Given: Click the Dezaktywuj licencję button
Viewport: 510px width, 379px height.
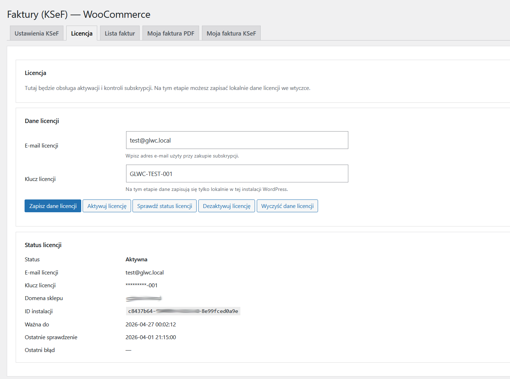Looking at the screenshot, I should coord(227,206).
